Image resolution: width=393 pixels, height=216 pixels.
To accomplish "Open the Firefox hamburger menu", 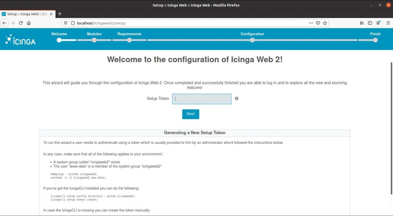I will pos(388,23).
